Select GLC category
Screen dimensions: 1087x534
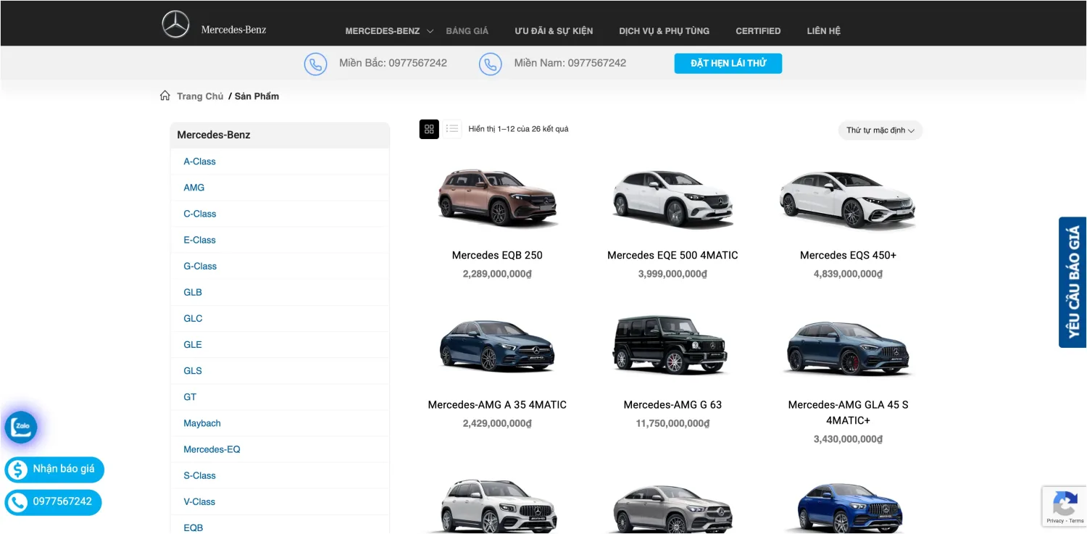[x=193, y=318]
